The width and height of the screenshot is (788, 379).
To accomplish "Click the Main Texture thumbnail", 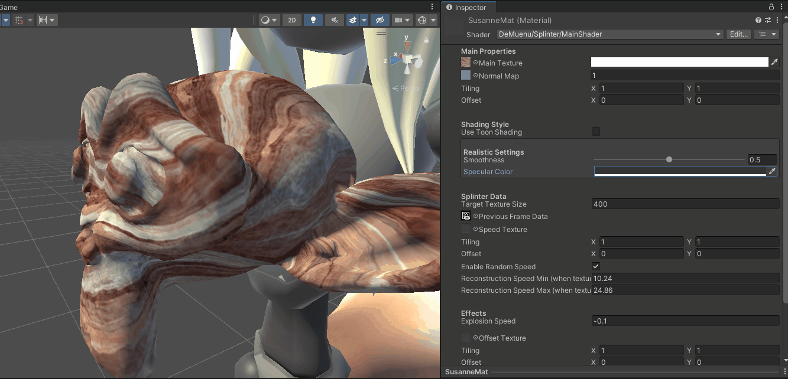I will [x=466, y=62].
